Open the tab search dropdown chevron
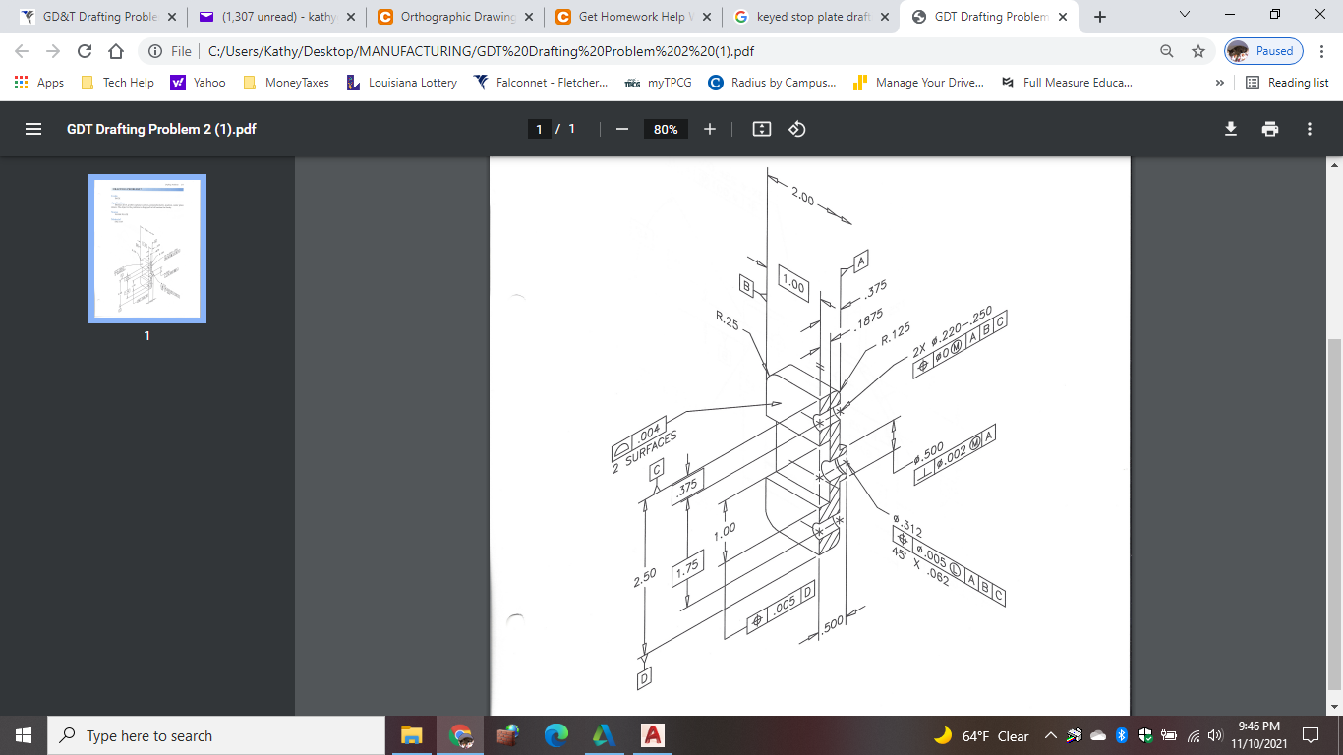The width and height of the screenshot is (1343, 755). pos(1184,16)
